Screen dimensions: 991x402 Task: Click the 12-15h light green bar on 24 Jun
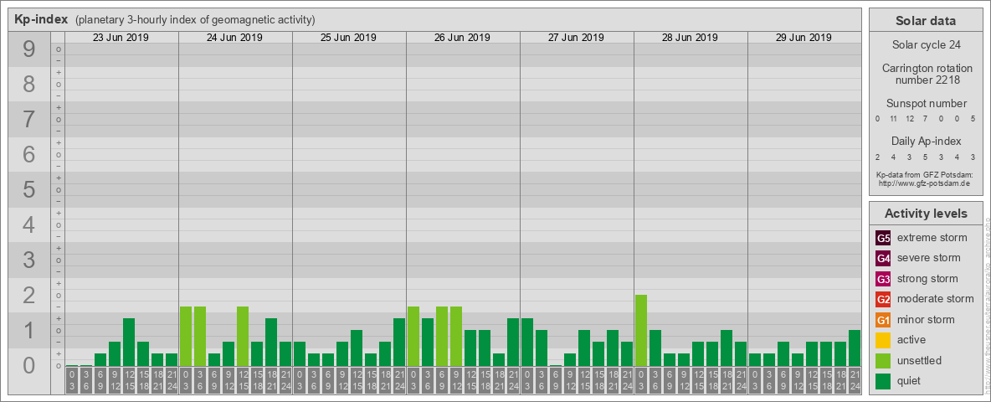pyautogui.click(x=243, y=337)
